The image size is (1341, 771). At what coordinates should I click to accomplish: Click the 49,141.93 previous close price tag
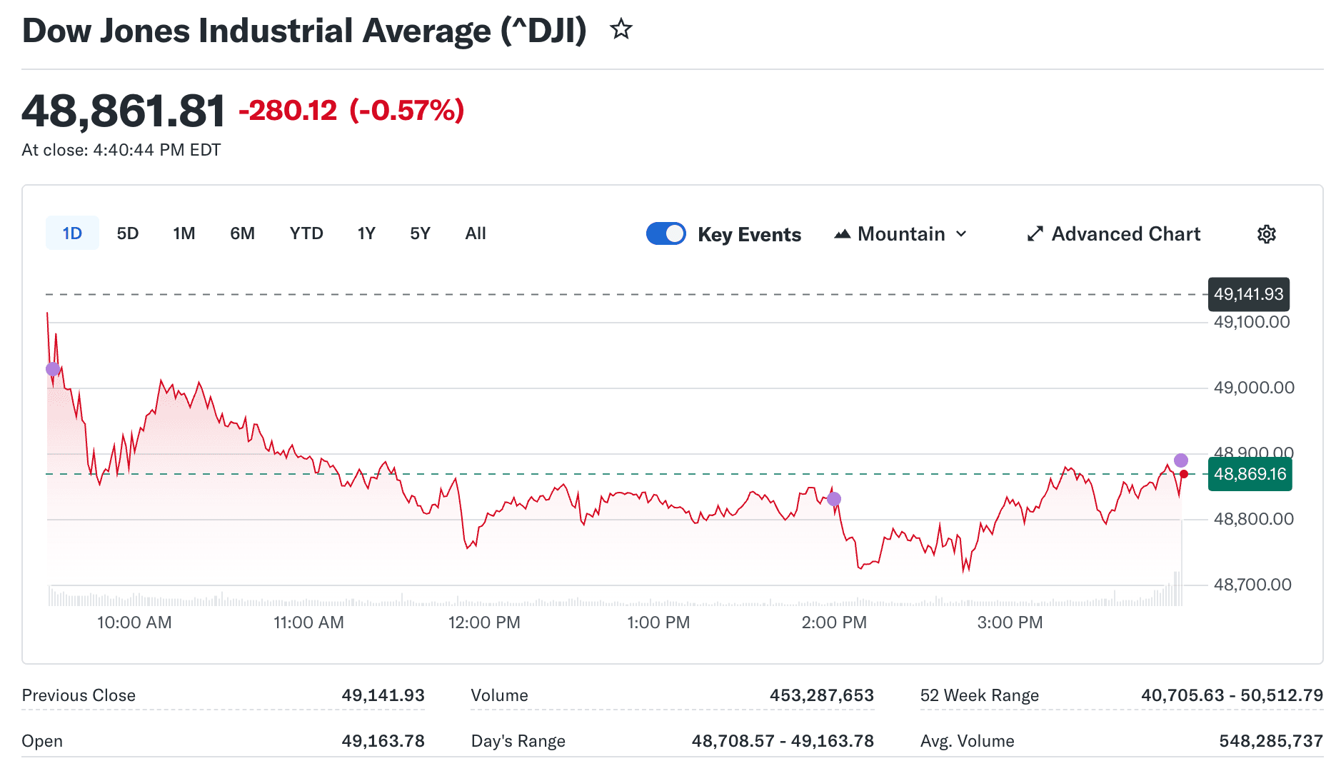1249,294
